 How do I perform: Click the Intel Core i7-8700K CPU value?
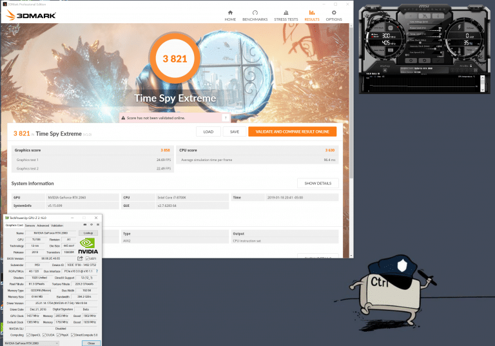click(171, 197)
